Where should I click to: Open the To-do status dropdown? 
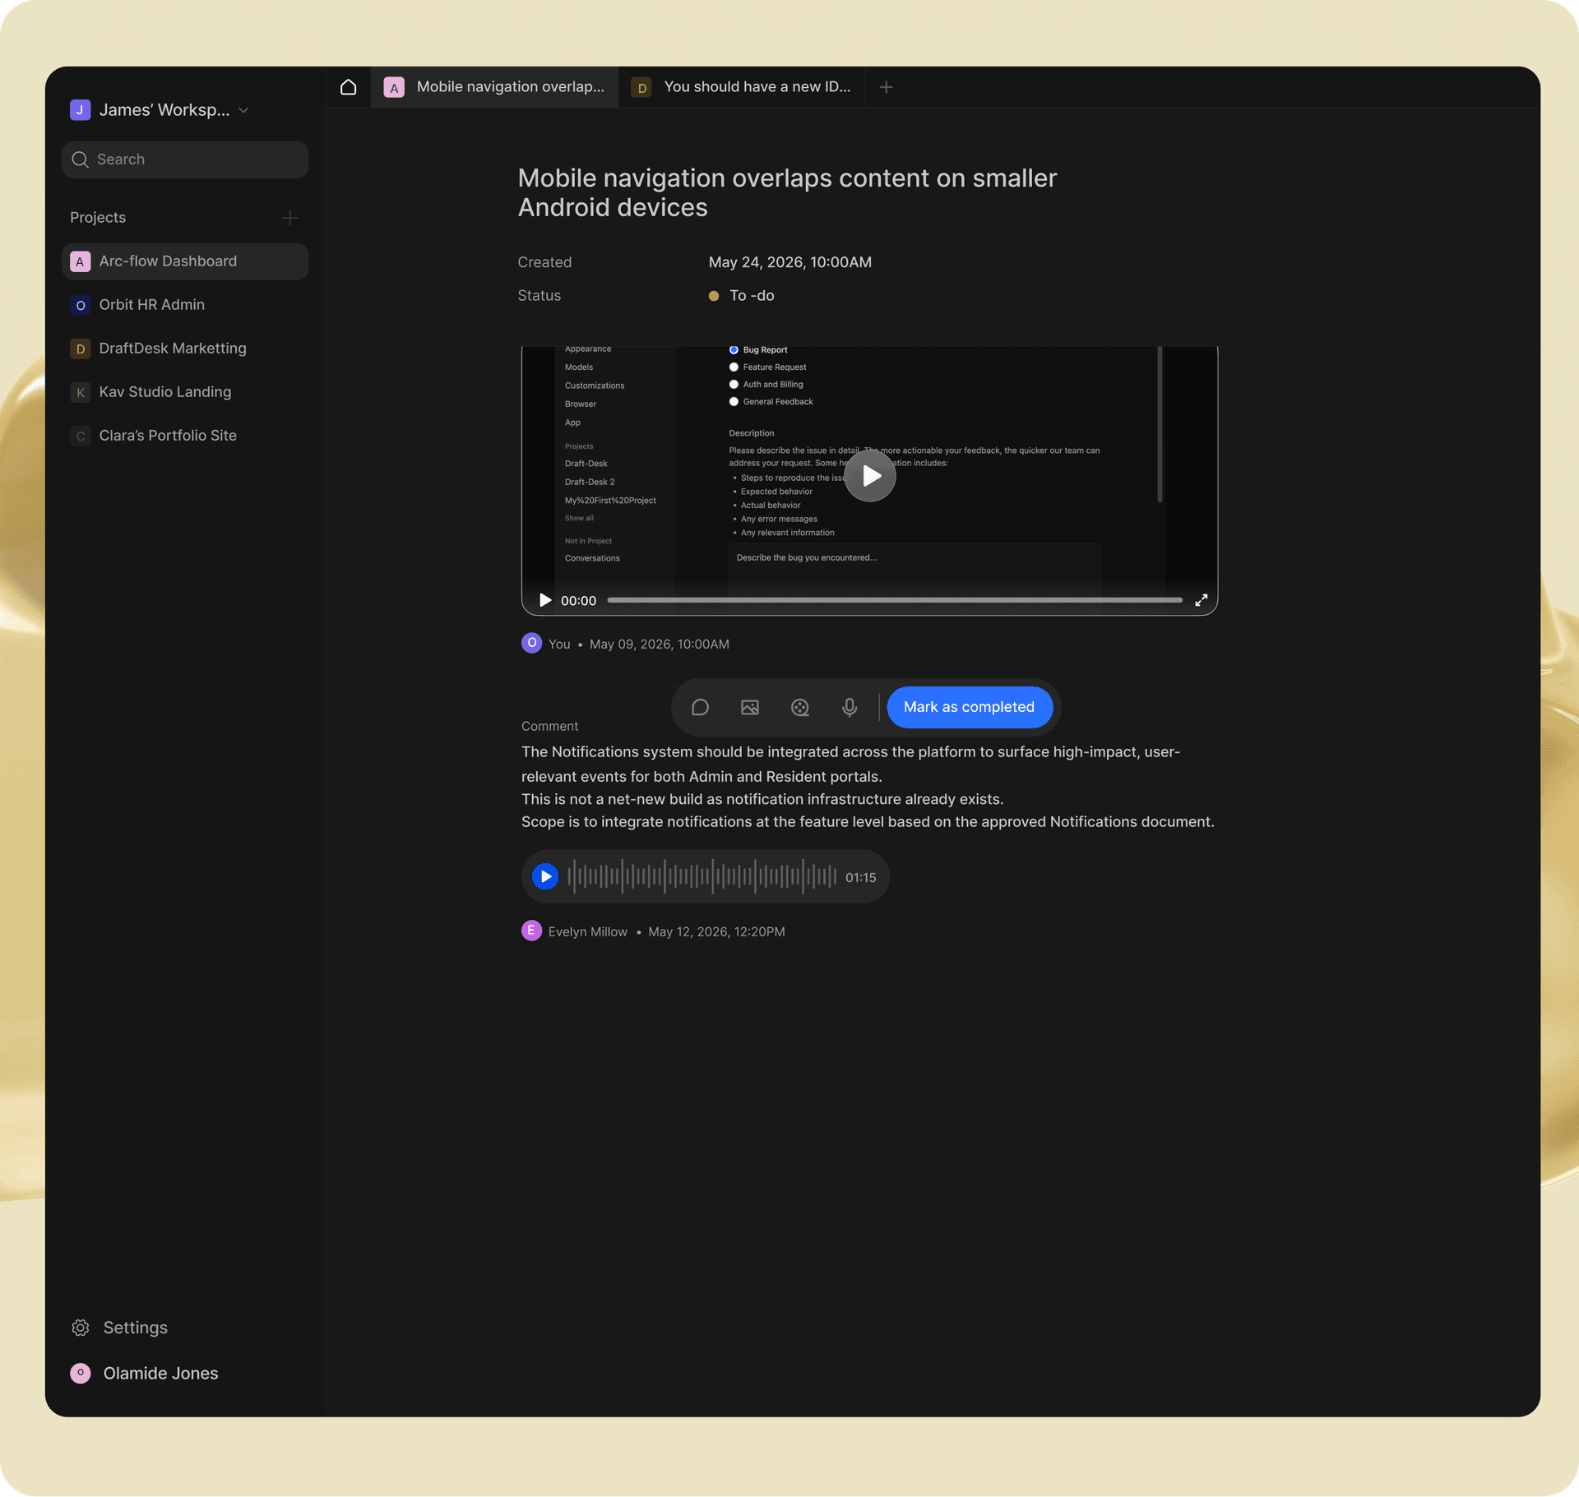click(x=741, y=295)
